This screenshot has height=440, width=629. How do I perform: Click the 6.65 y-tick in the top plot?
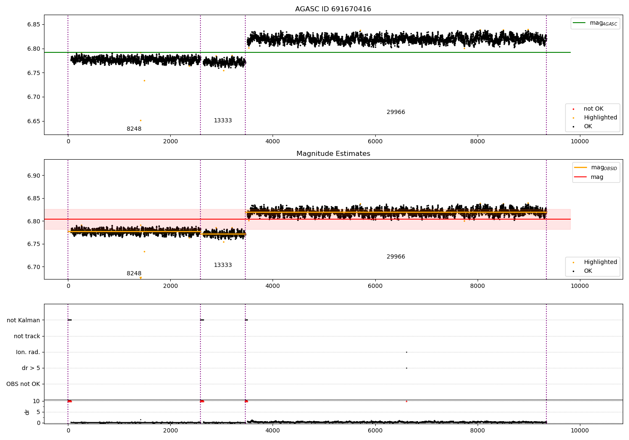[34, 121]
